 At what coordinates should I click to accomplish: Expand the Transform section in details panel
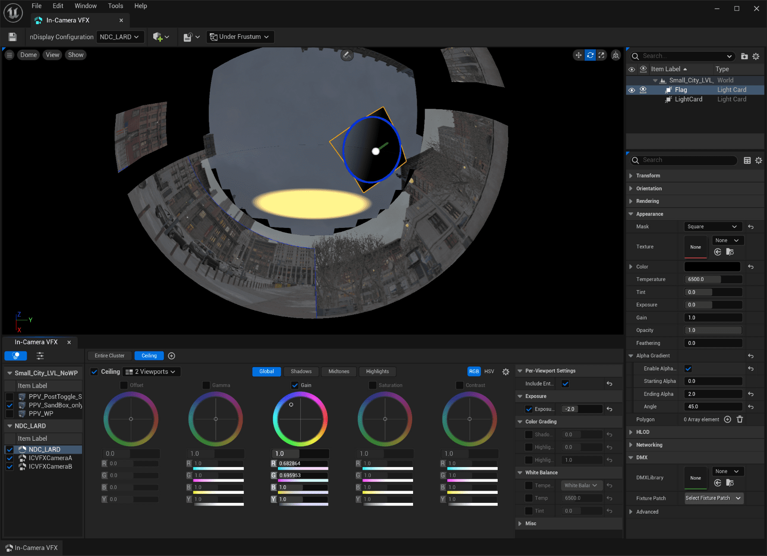tap(632, 176)
